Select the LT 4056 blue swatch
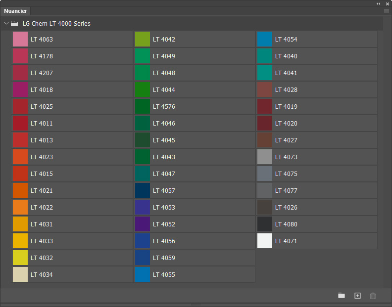The width and height of the screenshot is (392, 307). [x=143, y=241]
